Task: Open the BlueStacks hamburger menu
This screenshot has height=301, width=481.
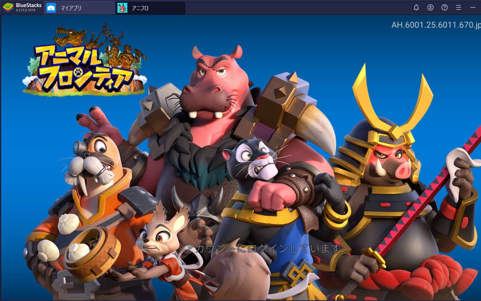Action: coord(458,7)
